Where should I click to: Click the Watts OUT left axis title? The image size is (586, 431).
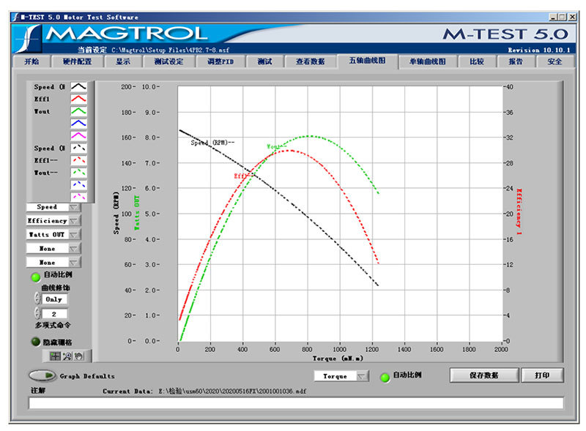[x=137, y=212]
